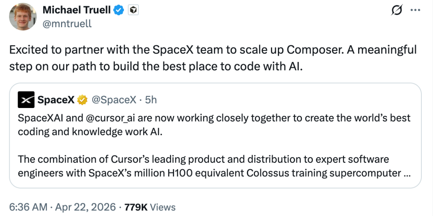Image resolution: width=433 pixels, height=216 pixels.
Task: Click the blue verified badge next to Michael Truell
Action: point(119,10)
